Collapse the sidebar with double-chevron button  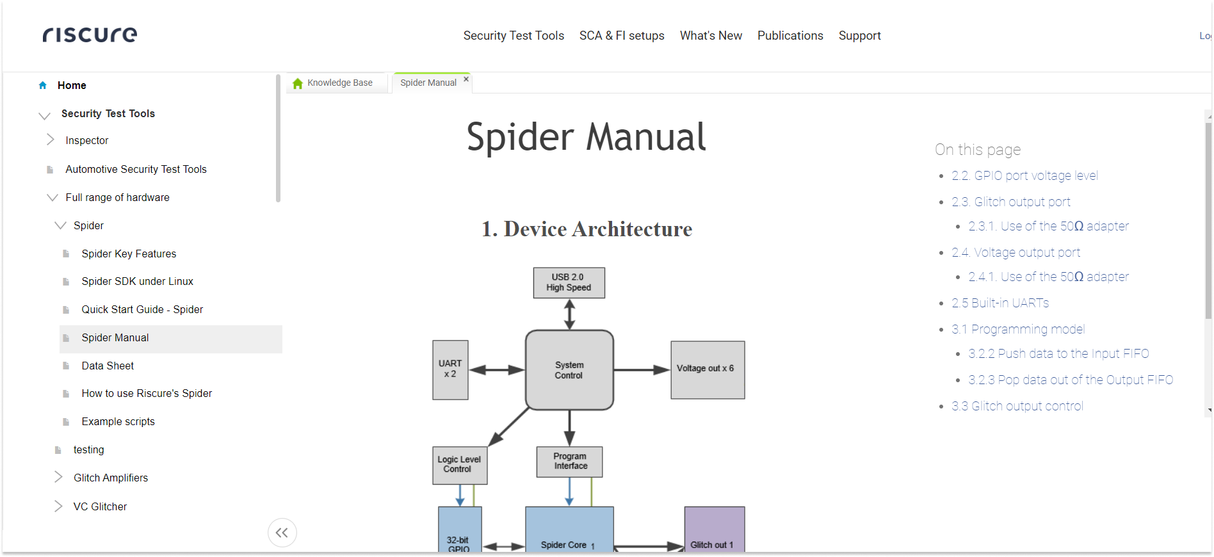(x=282, y=533)
